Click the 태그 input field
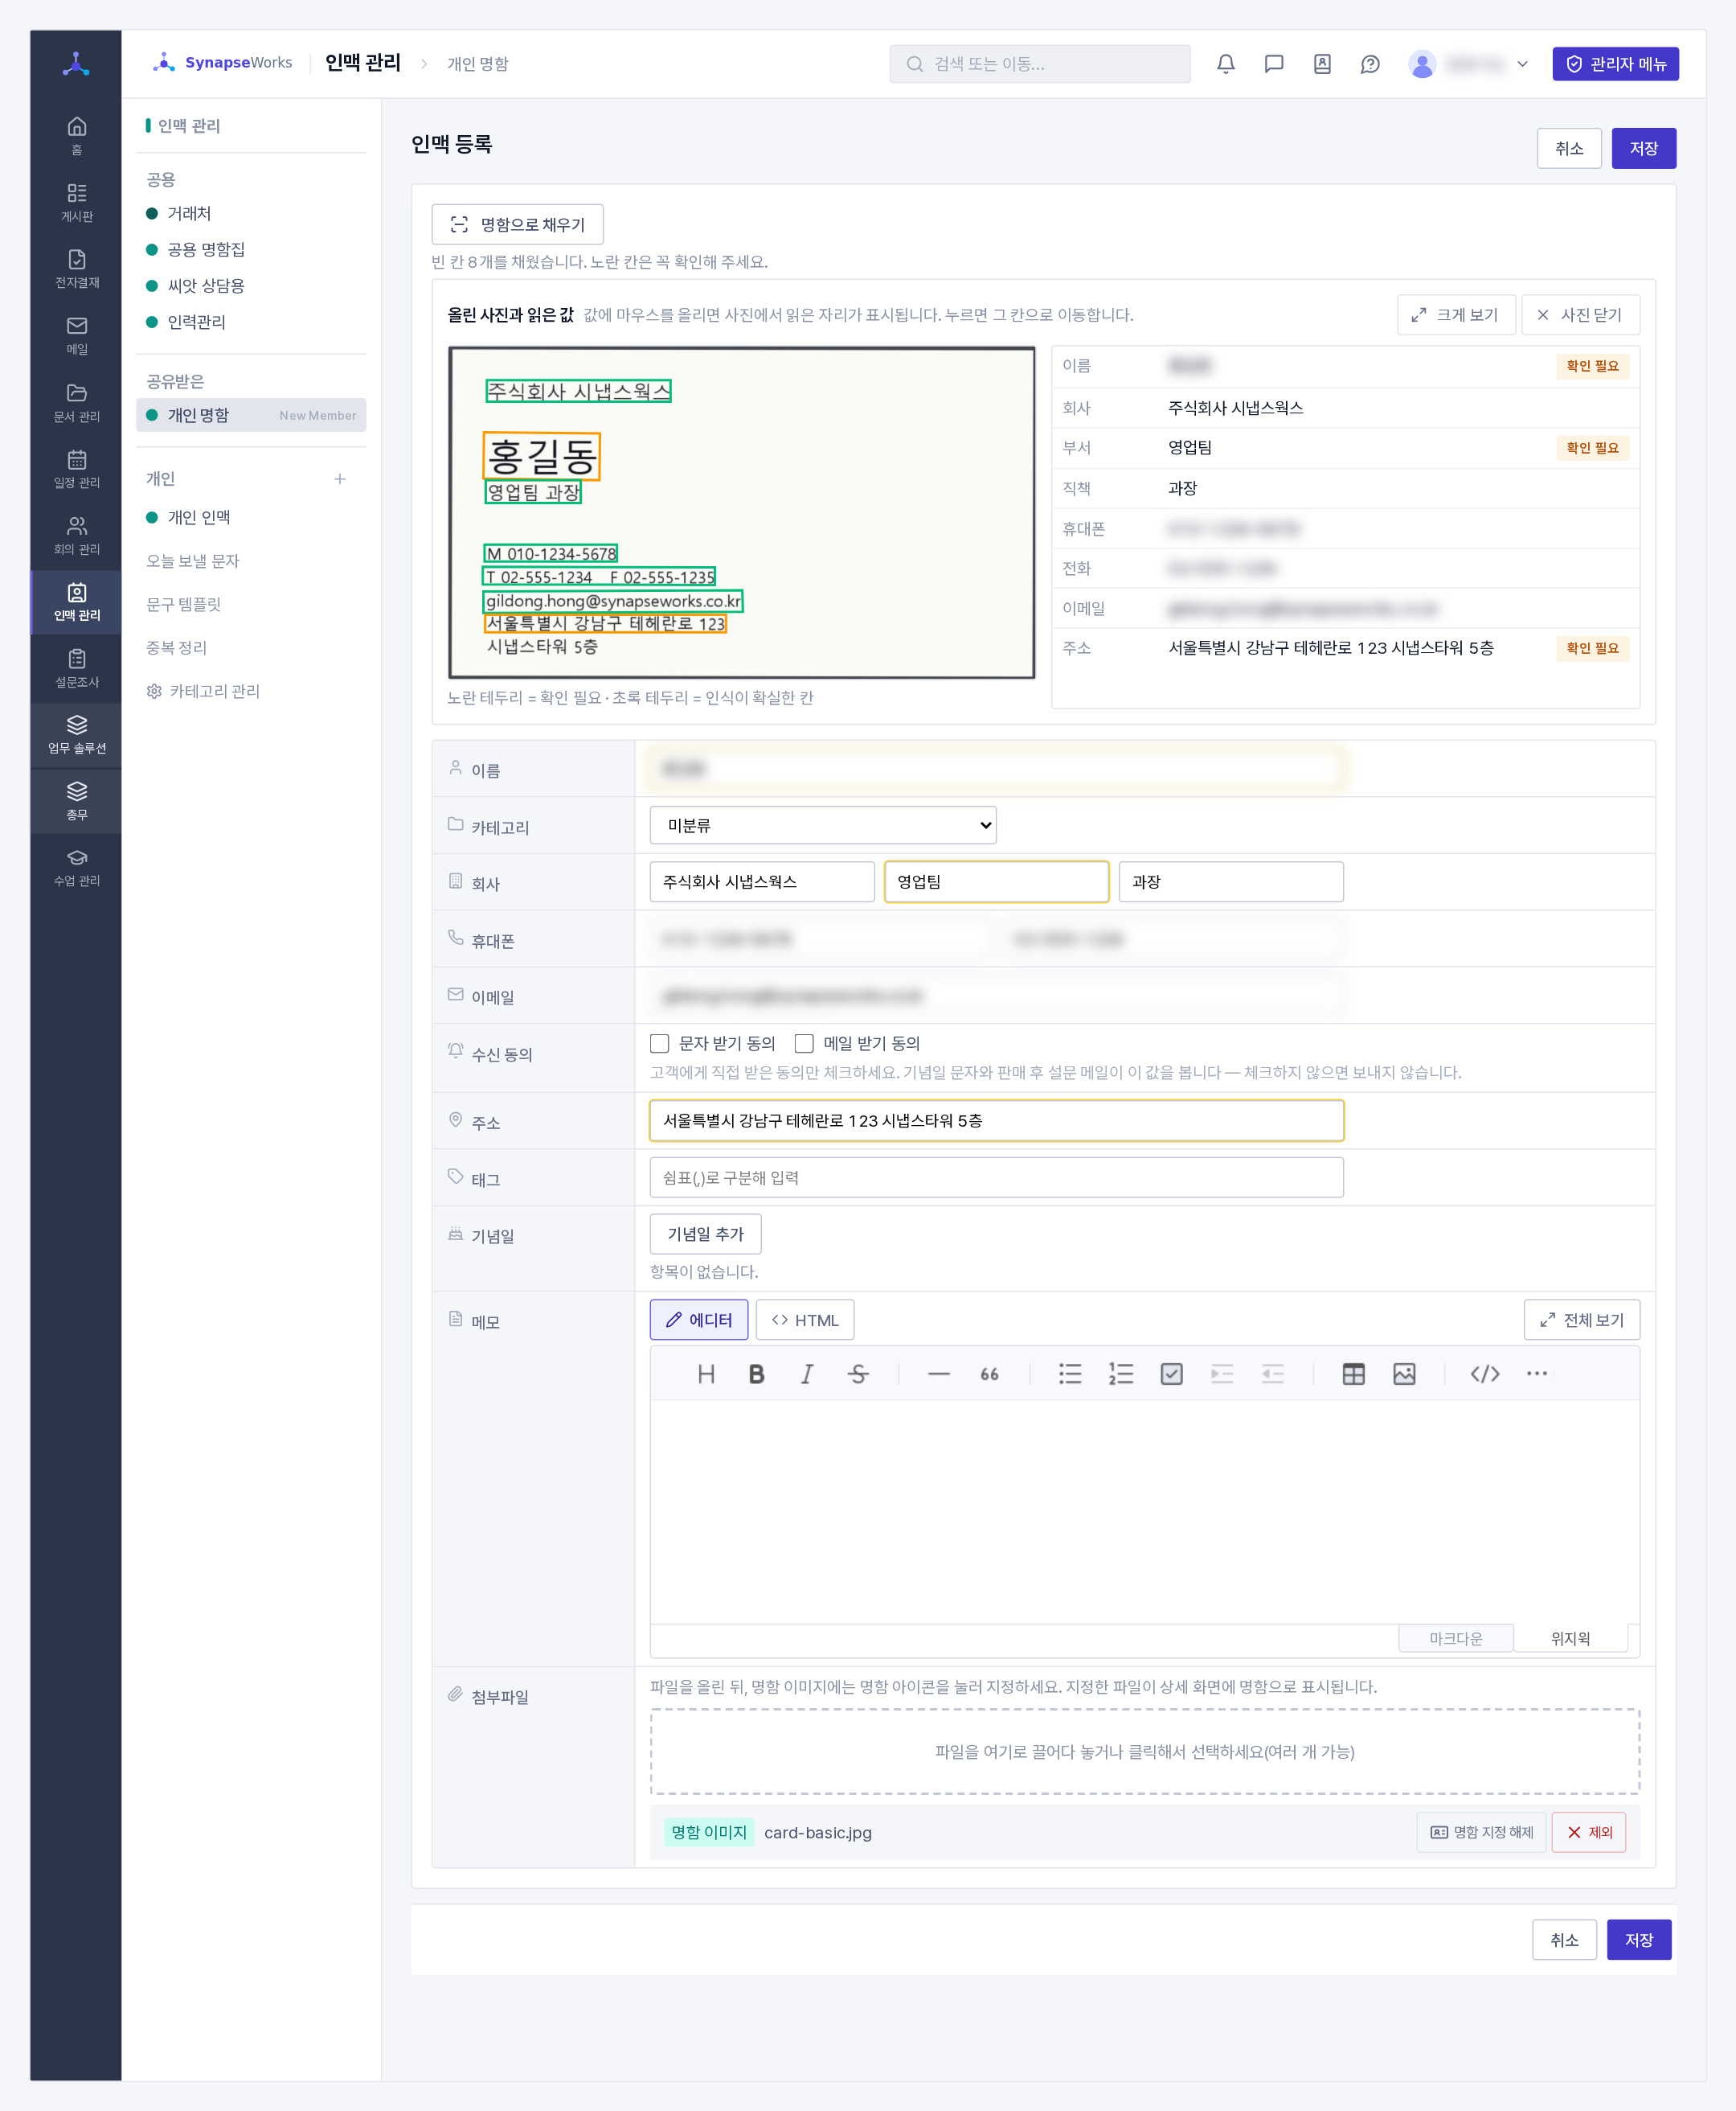This screenshot has width=1736, height=2111. pos(996,1177)
